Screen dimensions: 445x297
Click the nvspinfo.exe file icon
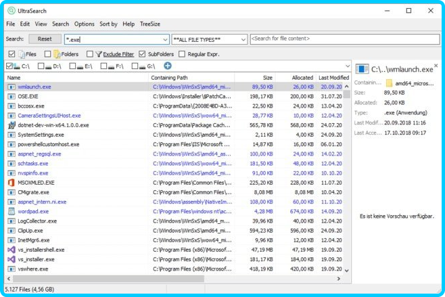pos(11,173)
